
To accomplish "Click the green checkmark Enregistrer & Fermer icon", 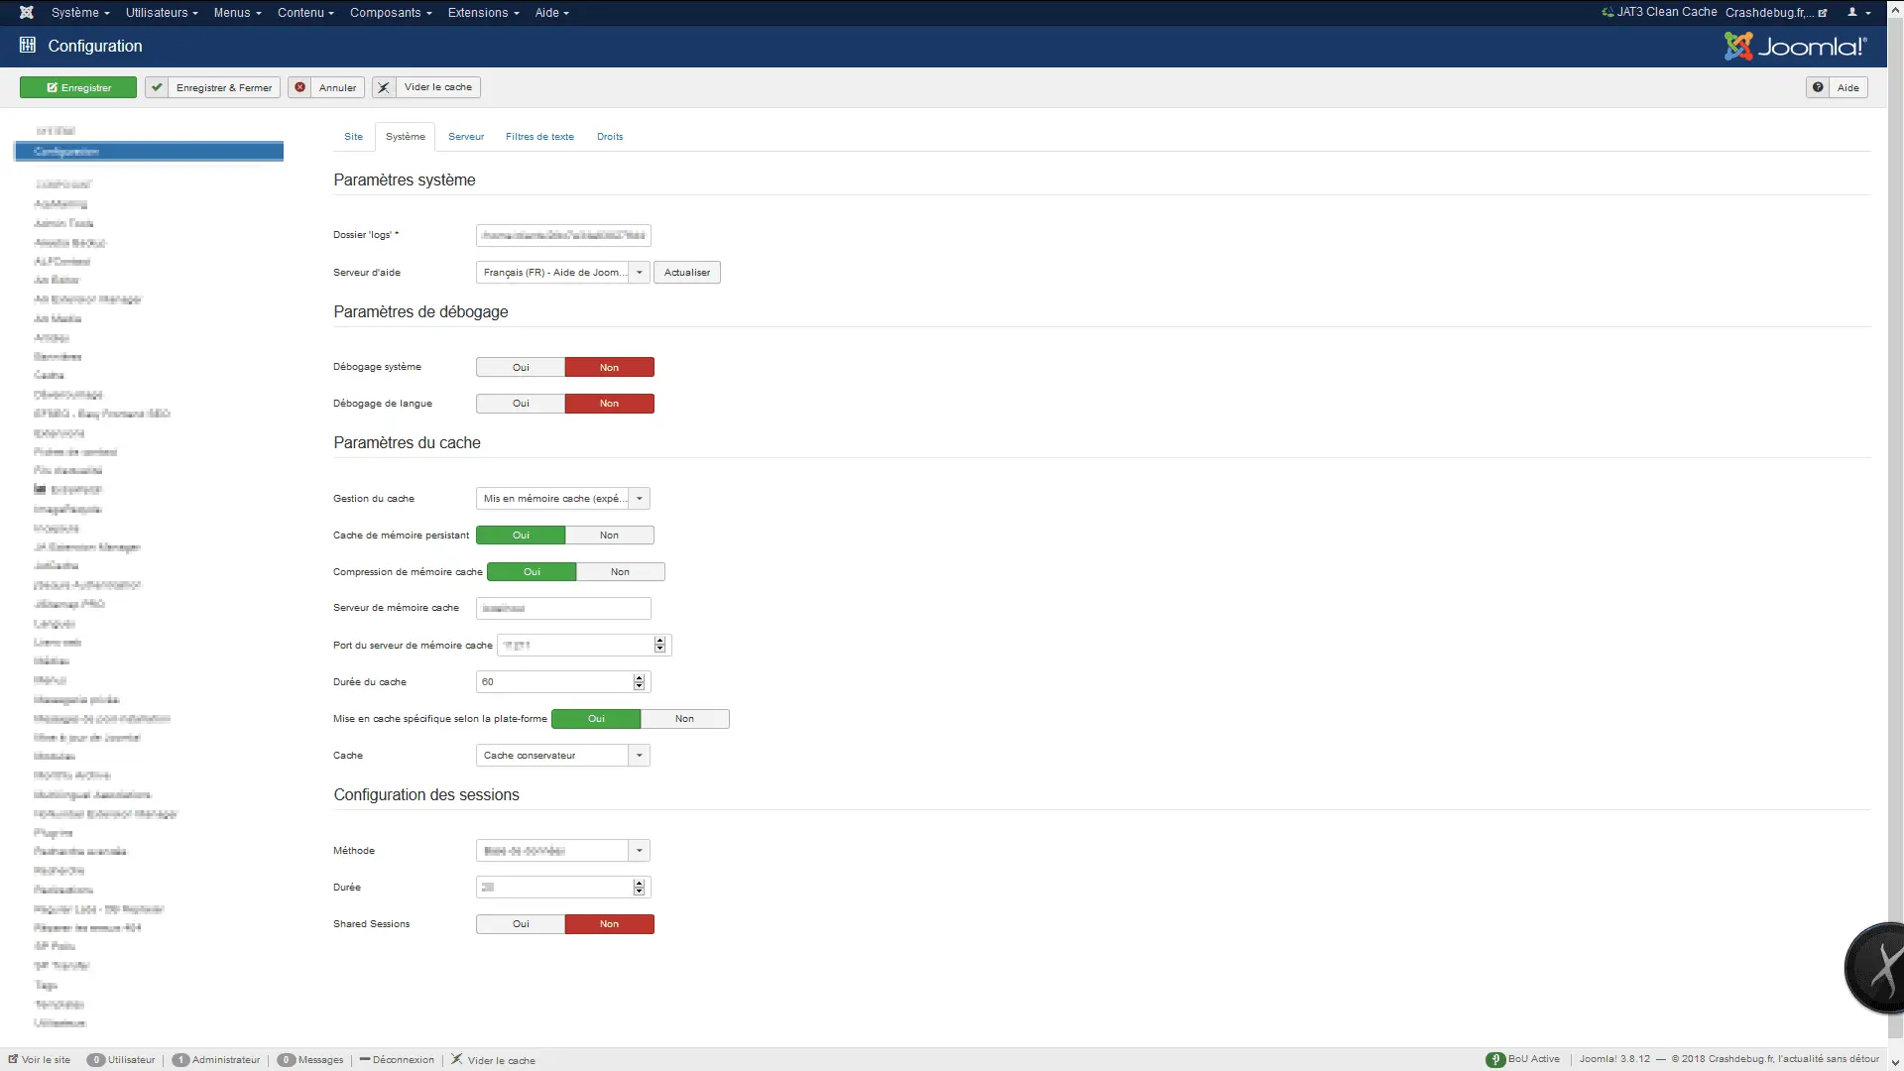I will (157, 87).
